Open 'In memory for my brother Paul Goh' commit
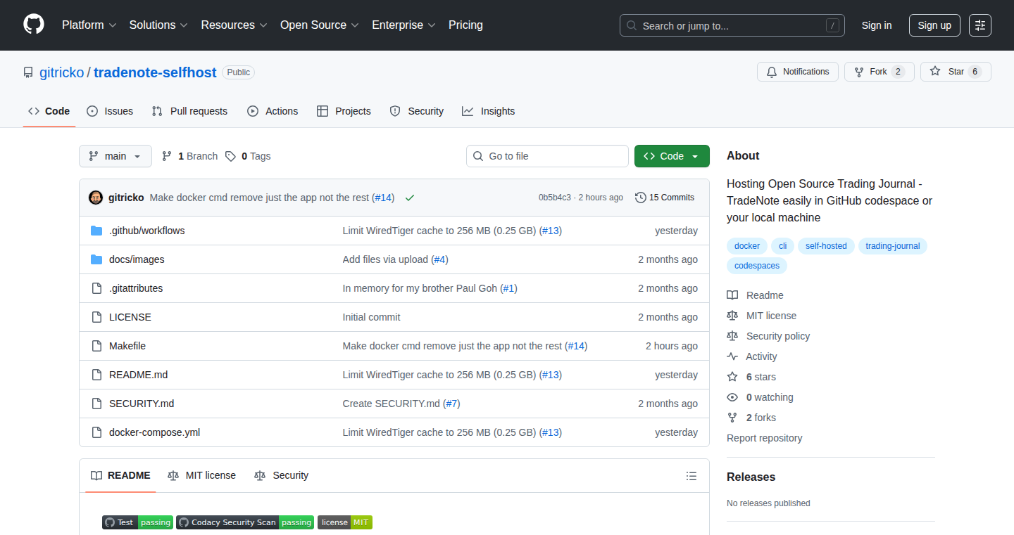 (420, 288)
